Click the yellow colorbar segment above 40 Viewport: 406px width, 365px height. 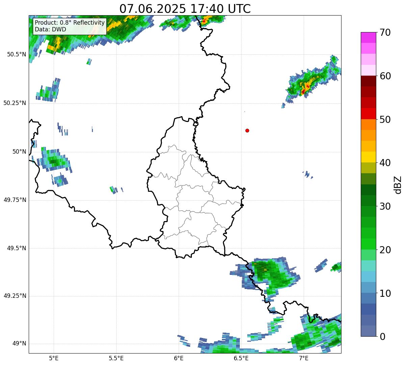(x=368, y=157)
